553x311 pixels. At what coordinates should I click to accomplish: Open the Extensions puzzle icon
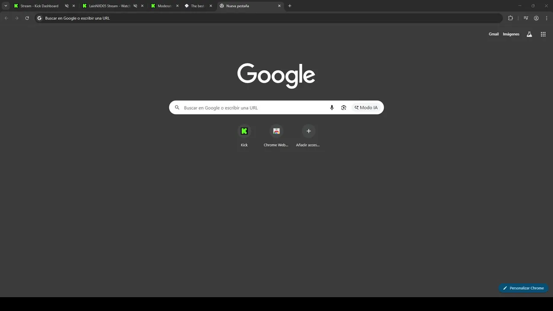pos(510,18)
